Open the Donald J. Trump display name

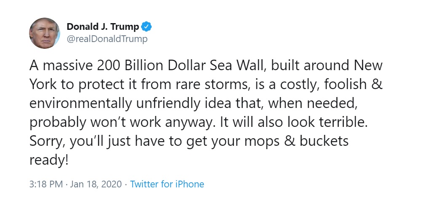(103, 26)
